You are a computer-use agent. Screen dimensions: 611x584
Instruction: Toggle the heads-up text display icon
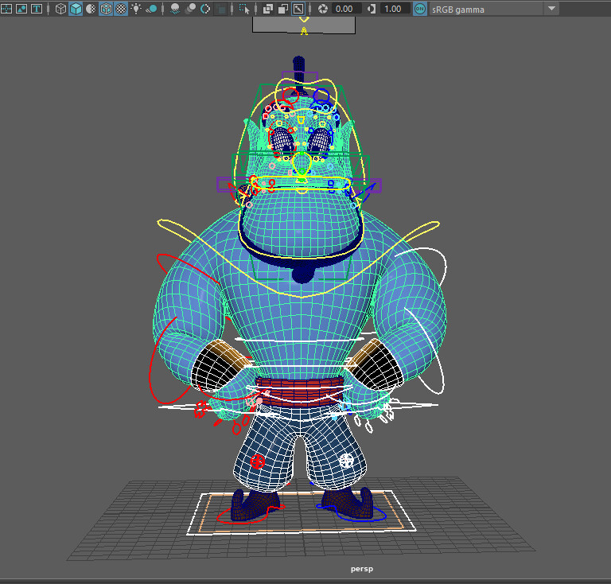37,9
